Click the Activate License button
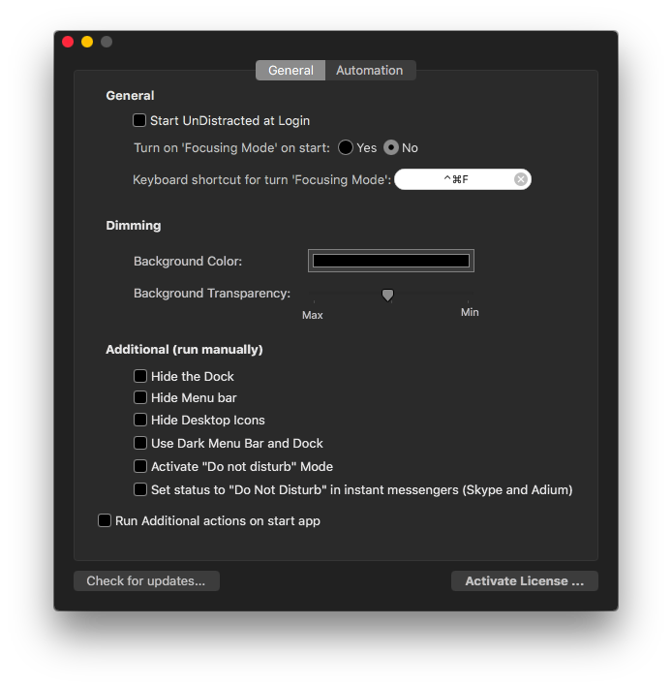The image size is (672, 688). pyautogui.click(x=524, y=581)
